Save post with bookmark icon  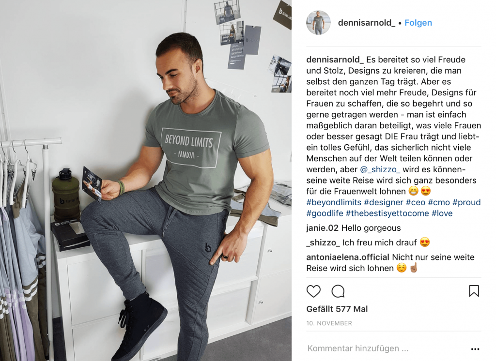pos(474,291)
